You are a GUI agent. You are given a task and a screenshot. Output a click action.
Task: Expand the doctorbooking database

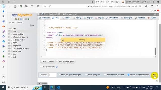pyautogui.click(x=9, y=34)
